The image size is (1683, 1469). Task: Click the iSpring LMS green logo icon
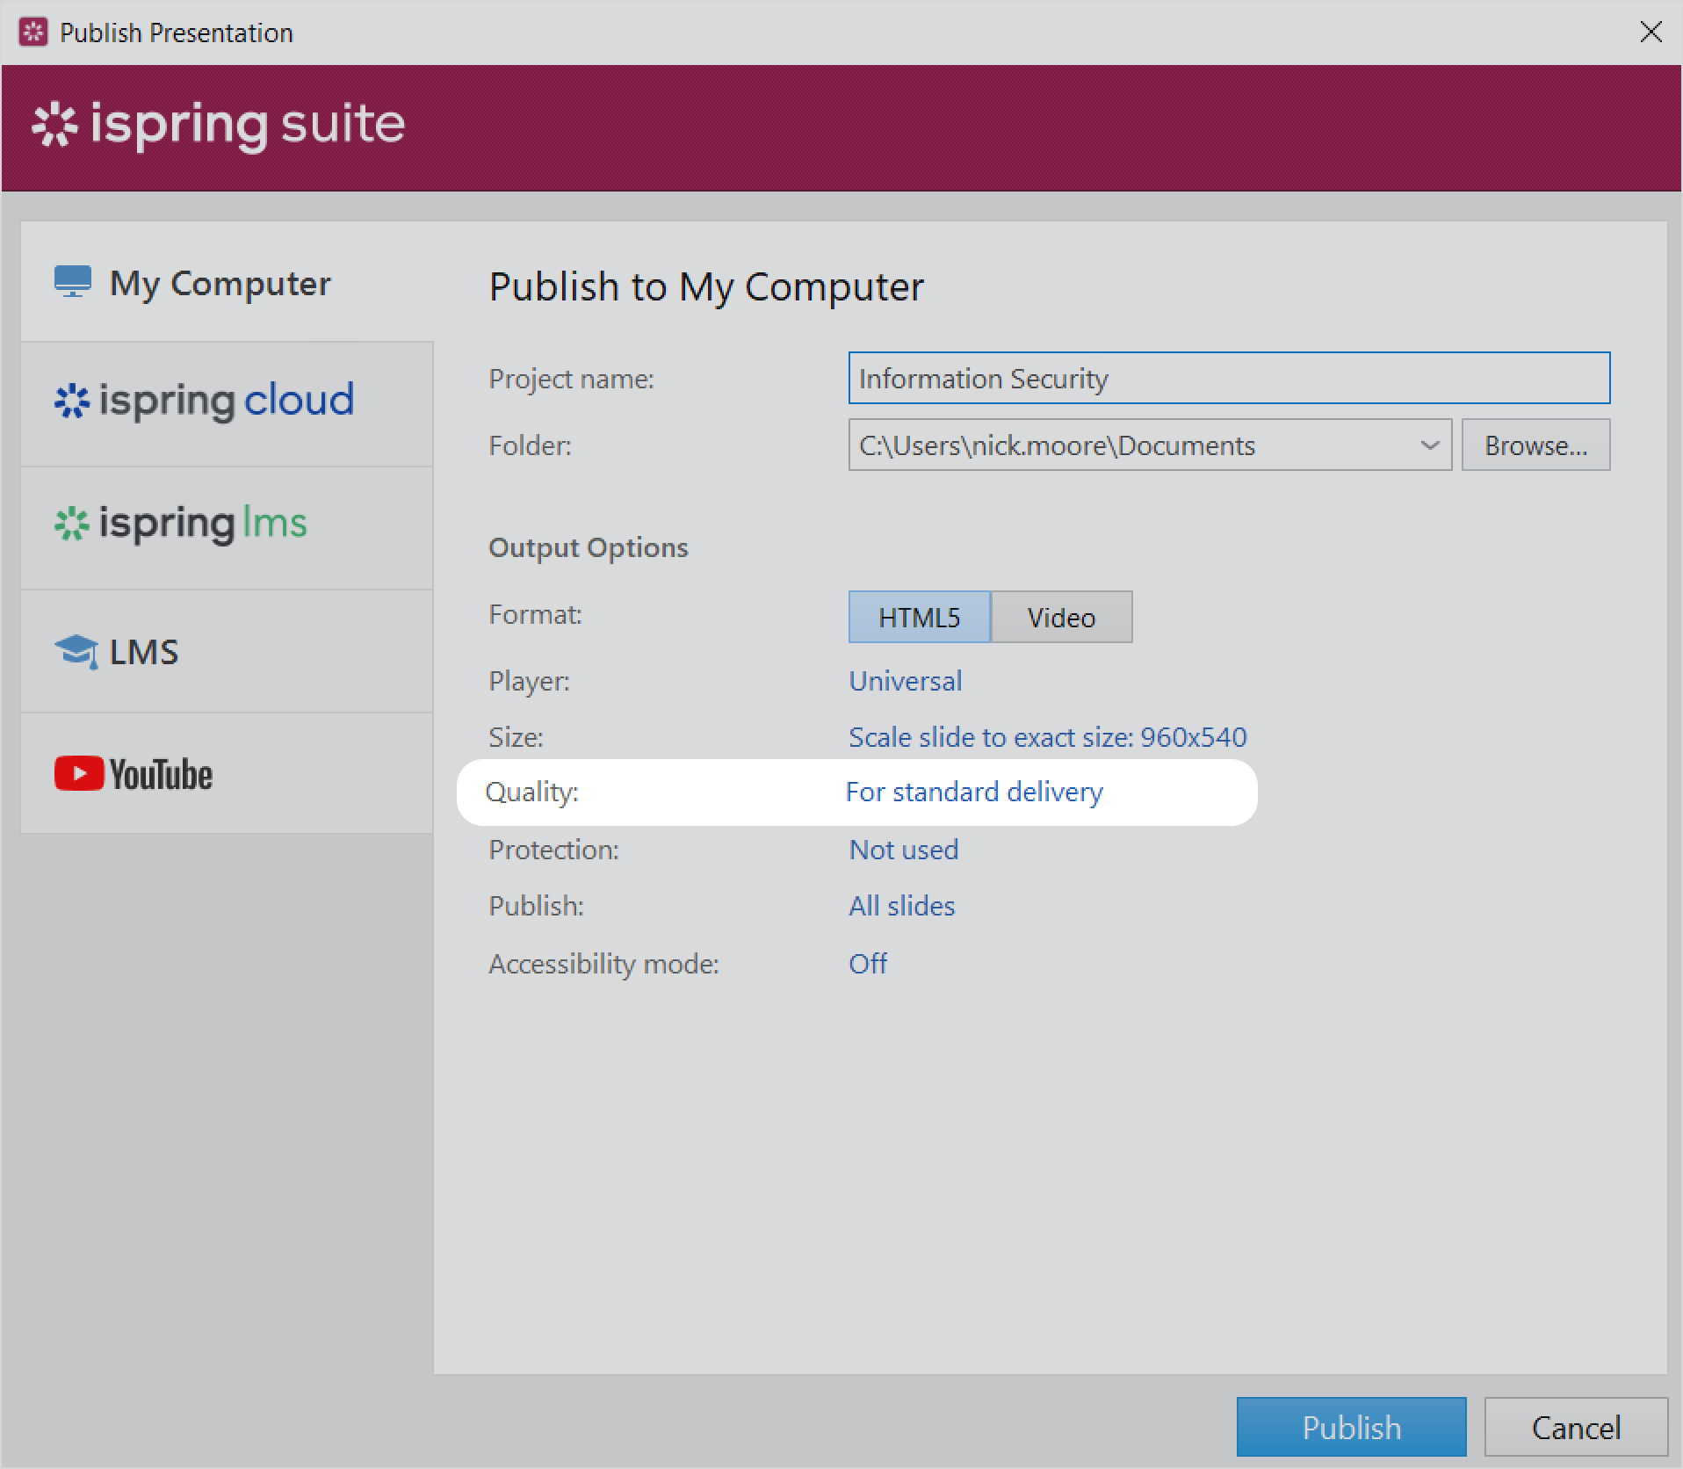point(72,525)
